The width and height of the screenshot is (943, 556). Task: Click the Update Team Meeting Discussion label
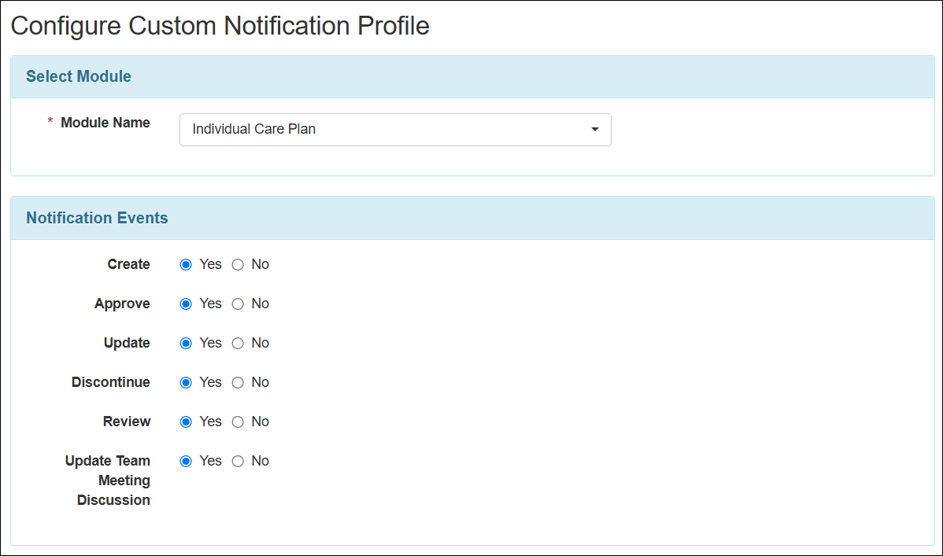[x=108, y=481]
